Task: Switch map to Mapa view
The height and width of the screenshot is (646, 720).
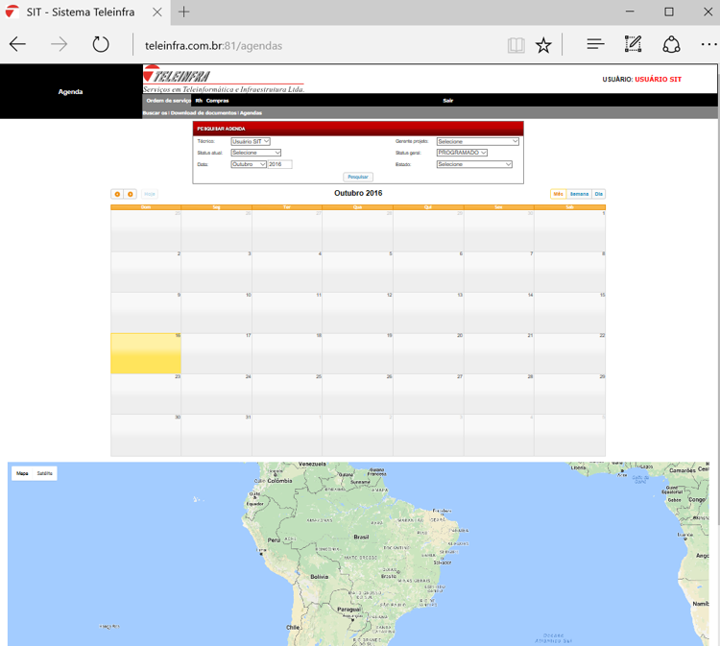Action: (x=22, y=473)
